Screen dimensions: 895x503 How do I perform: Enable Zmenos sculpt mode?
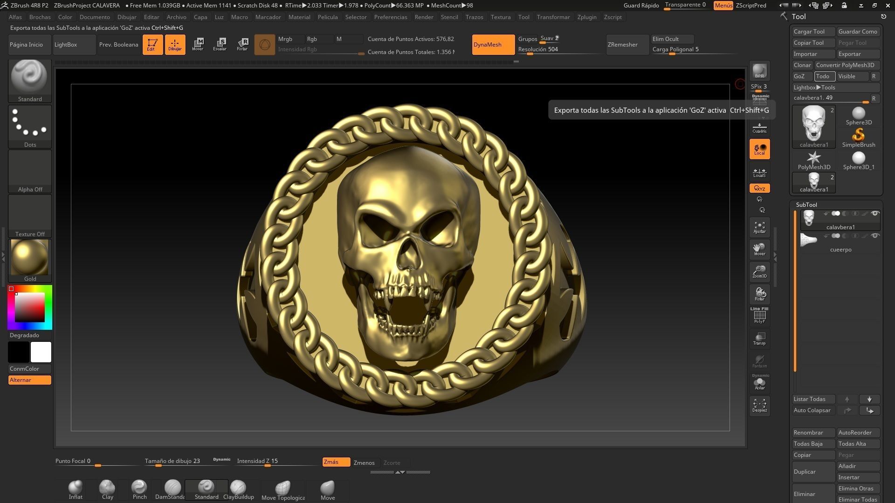(364, 462)
